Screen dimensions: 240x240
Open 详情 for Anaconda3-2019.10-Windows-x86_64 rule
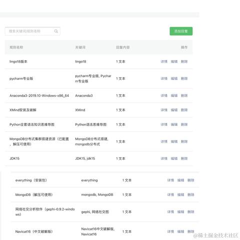[164, 95]
